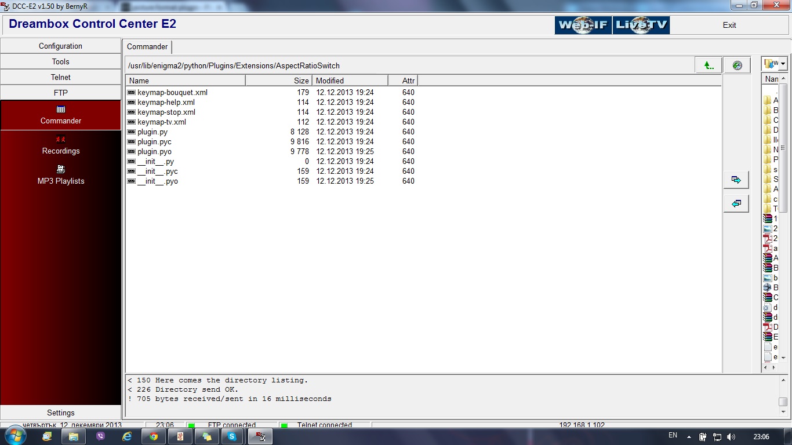Select the FTP menu section
Viewport: 792px width, 445px height.
pos(61,93)
